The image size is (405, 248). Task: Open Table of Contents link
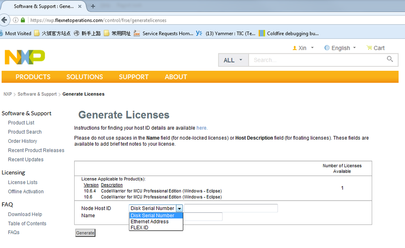click(x=27, y=223)
